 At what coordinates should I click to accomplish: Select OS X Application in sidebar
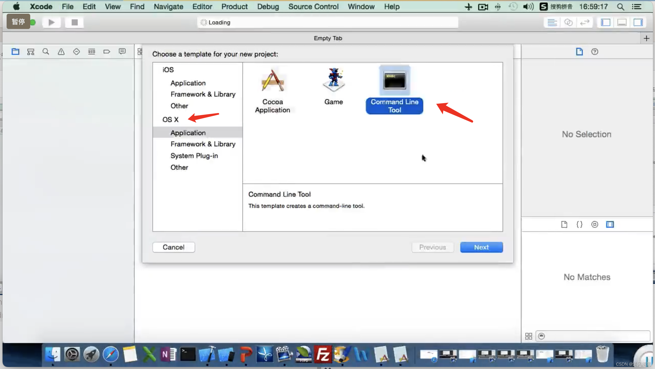point(188,132)
